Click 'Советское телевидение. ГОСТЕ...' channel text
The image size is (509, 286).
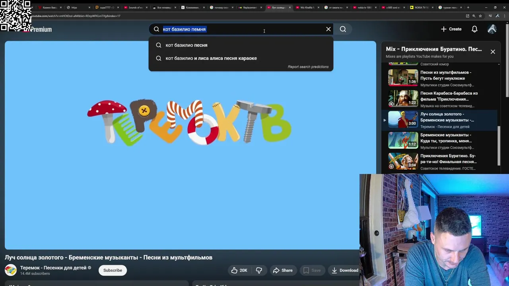pos(448,168)
